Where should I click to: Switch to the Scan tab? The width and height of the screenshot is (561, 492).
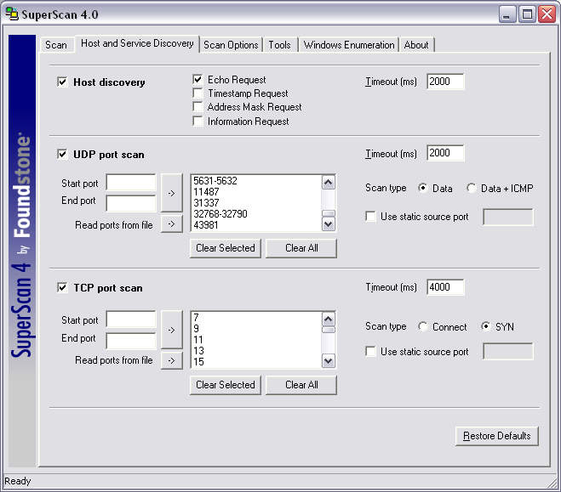[x=56, y=45]
